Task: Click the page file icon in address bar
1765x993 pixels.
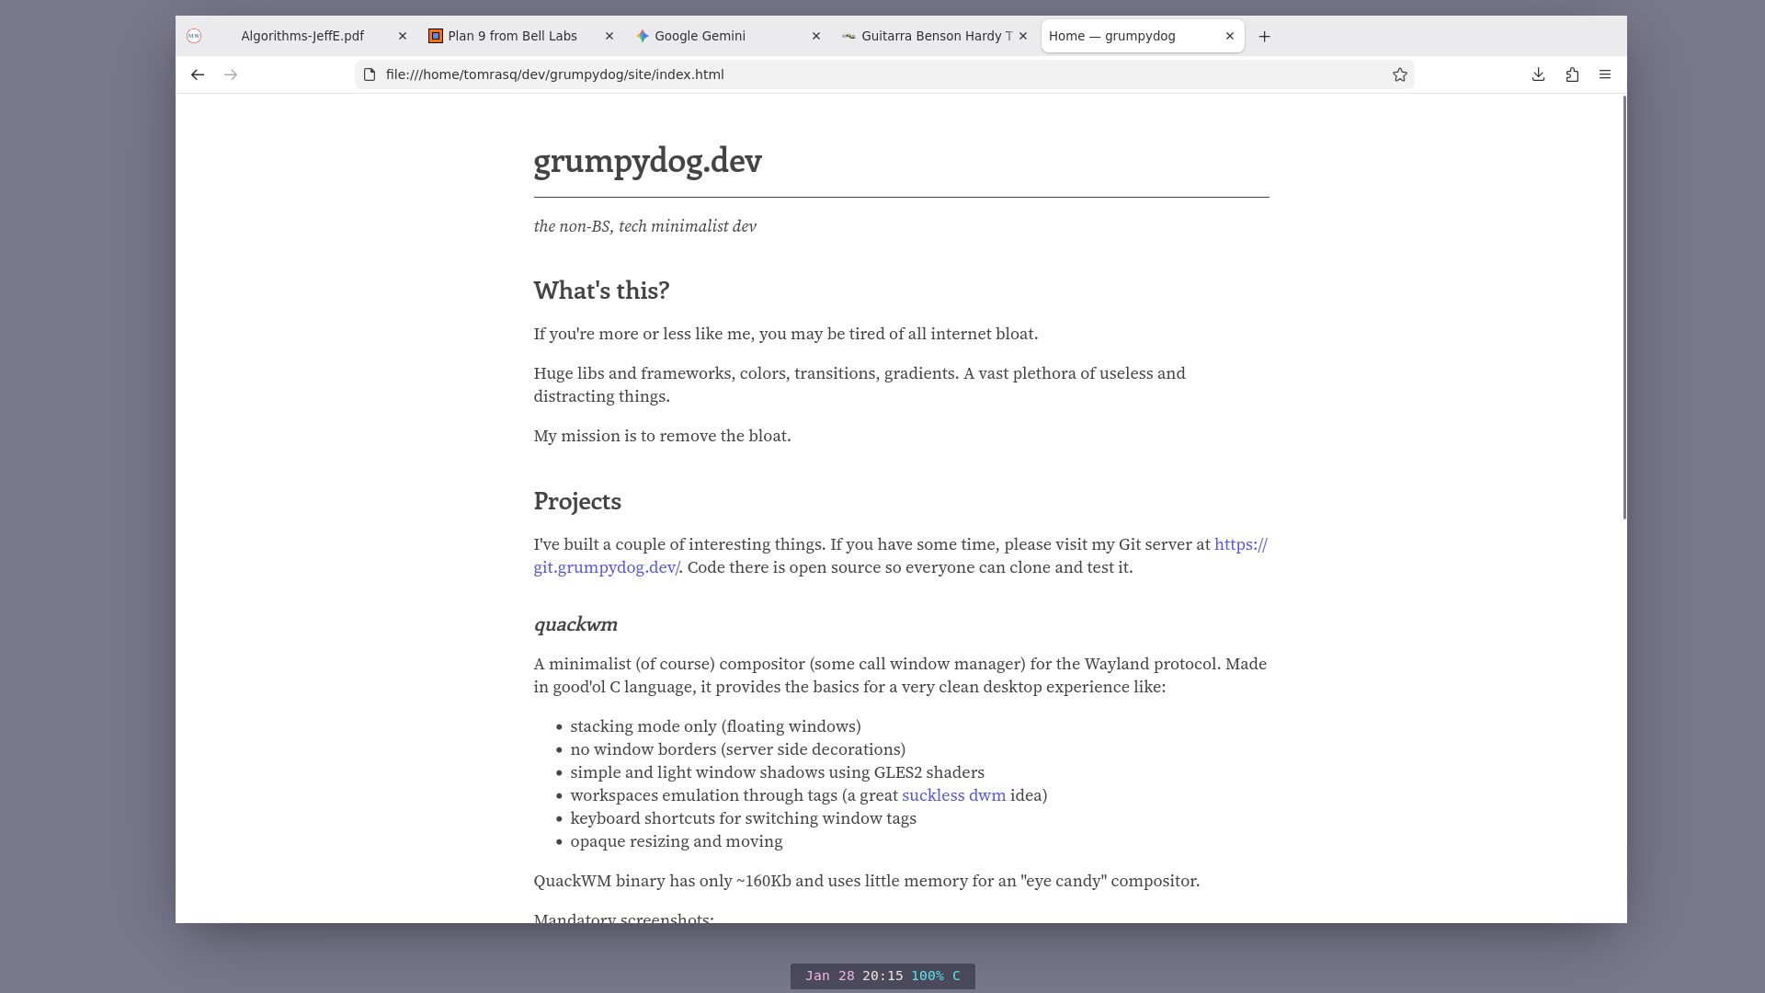Action: pos(370,74)
